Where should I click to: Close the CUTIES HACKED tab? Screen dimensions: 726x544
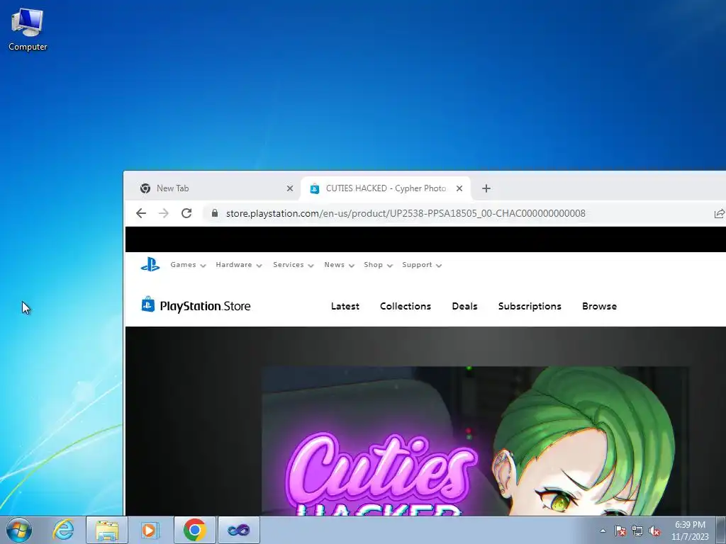[x=459, y=188]
